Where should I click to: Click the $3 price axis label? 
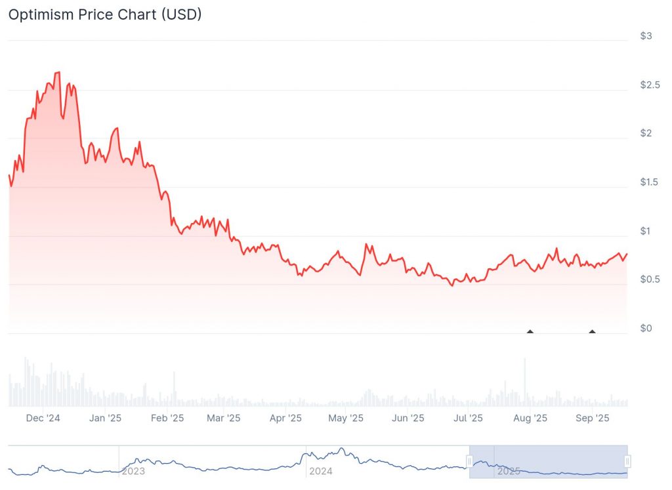[646, 36]
